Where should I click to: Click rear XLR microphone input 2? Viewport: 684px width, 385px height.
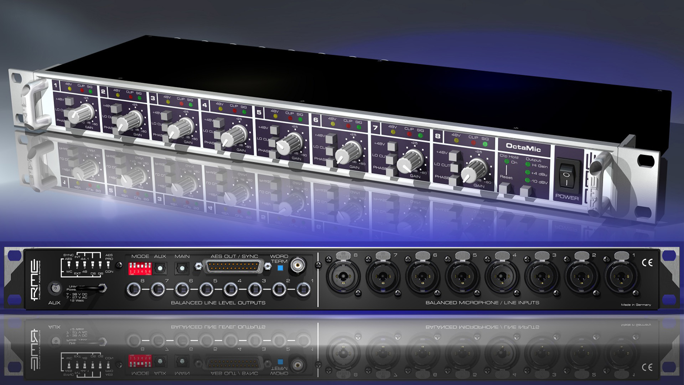click(581, 277)
